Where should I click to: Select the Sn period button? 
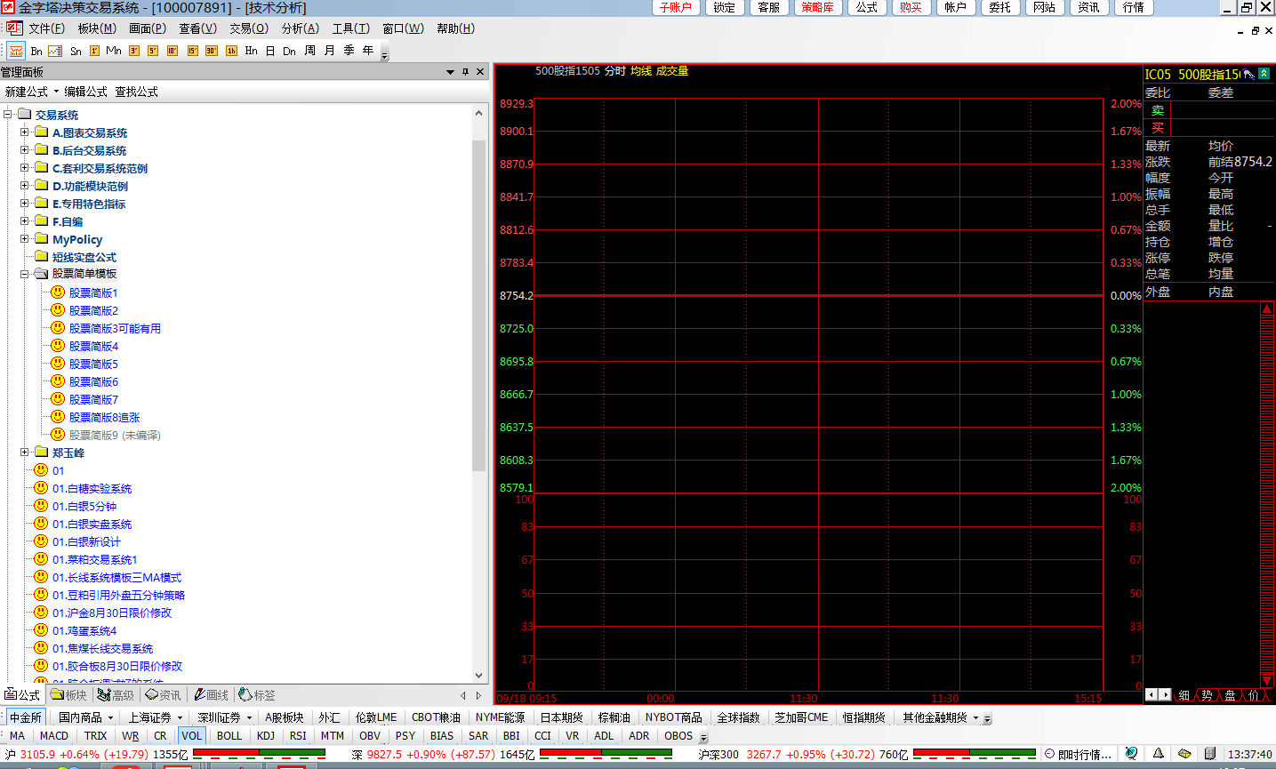(x=76, y=51)
